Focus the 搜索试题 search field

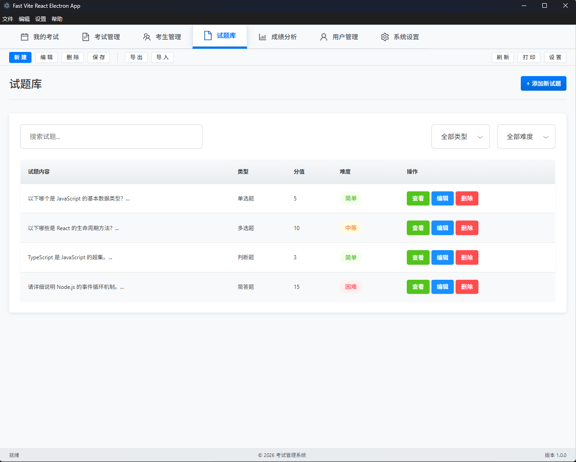(x=111, y=137)
